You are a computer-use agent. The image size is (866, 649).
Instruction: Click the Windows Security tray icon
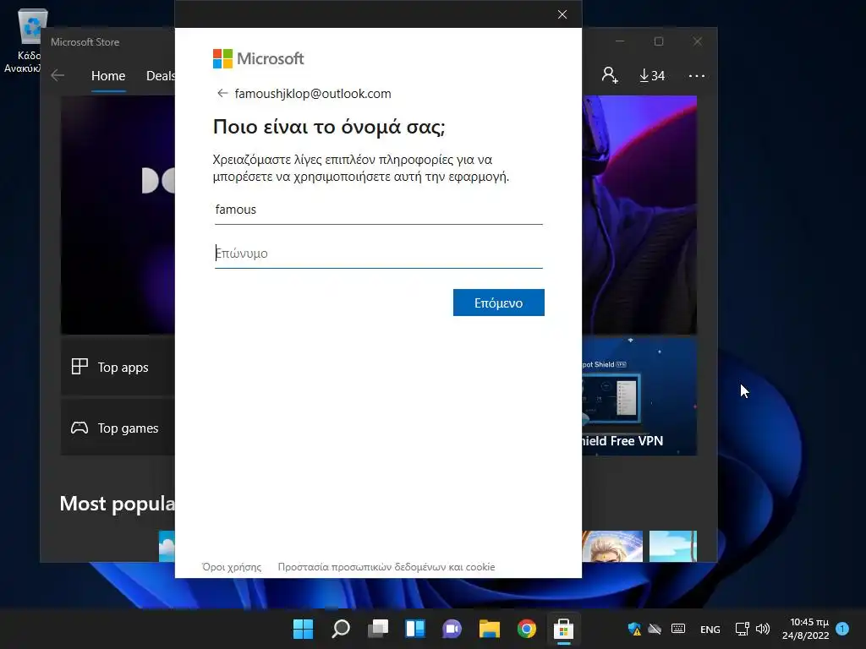[634, 629]
